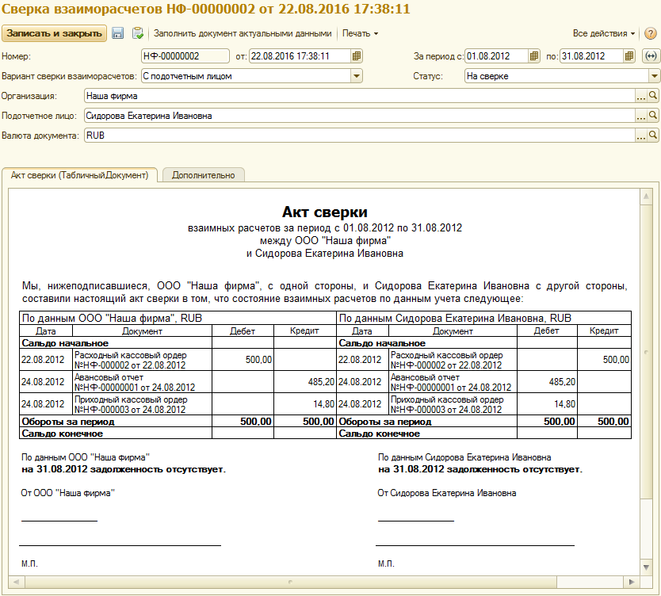The width and height of the screenshot is (661, 596).
Task: Expand the Вариант сверки взаиморасчетов dropdown
Action: (357, 76)
